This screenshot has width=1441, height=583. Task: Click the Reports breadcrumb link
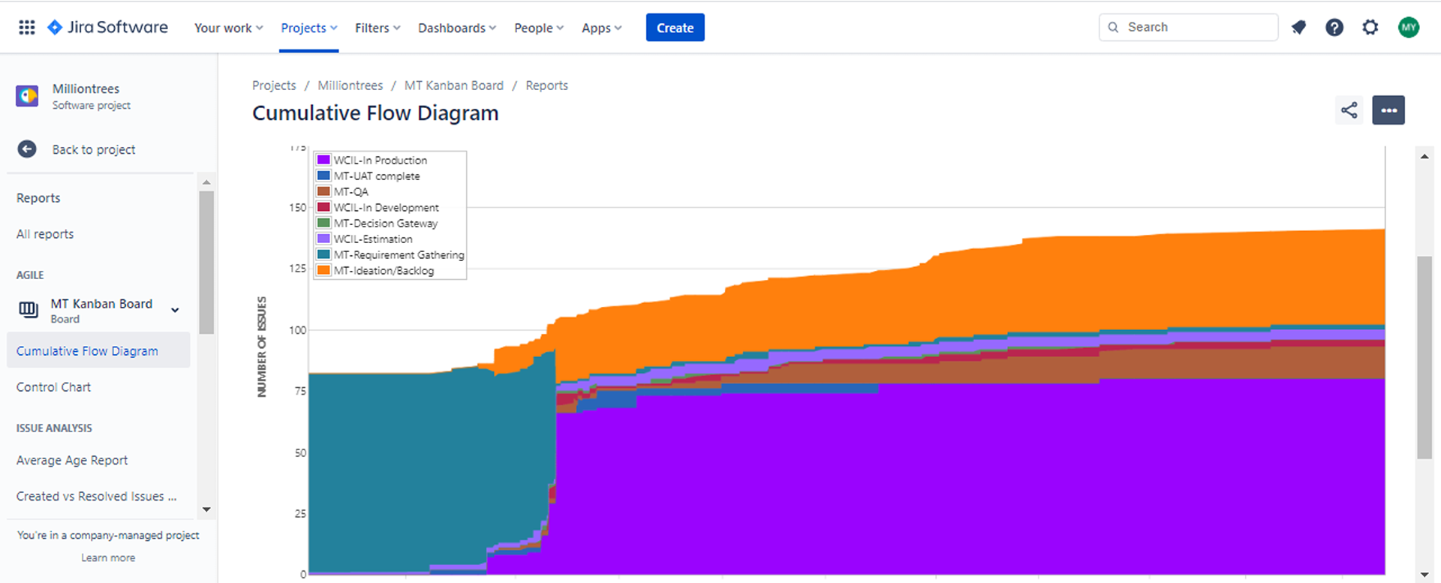(547, 86)
